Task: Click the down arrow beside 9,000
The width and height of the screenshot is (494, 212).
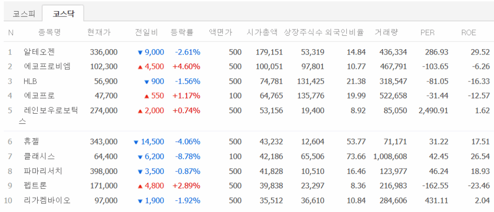Action: click(140, 53)
